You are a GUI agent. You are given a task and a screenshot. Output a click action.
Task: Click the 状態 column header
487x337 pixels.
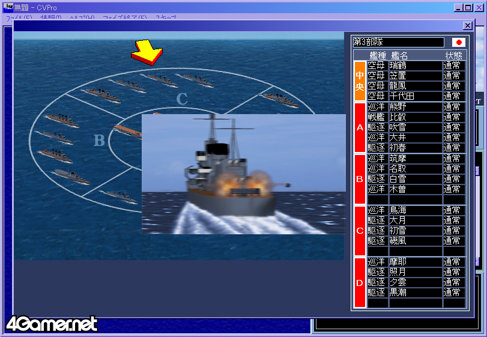click(x=453, y=56)
